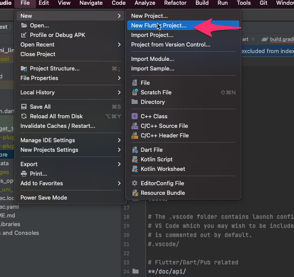Click the C/C++ Header File icon
Viewport: 294px width, 277px height.
(x=135, y=135)
